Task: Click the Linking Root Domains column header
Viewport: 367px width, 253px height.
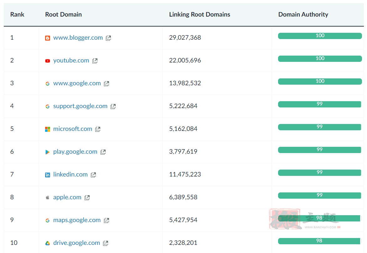Action: tap(200, 14)
